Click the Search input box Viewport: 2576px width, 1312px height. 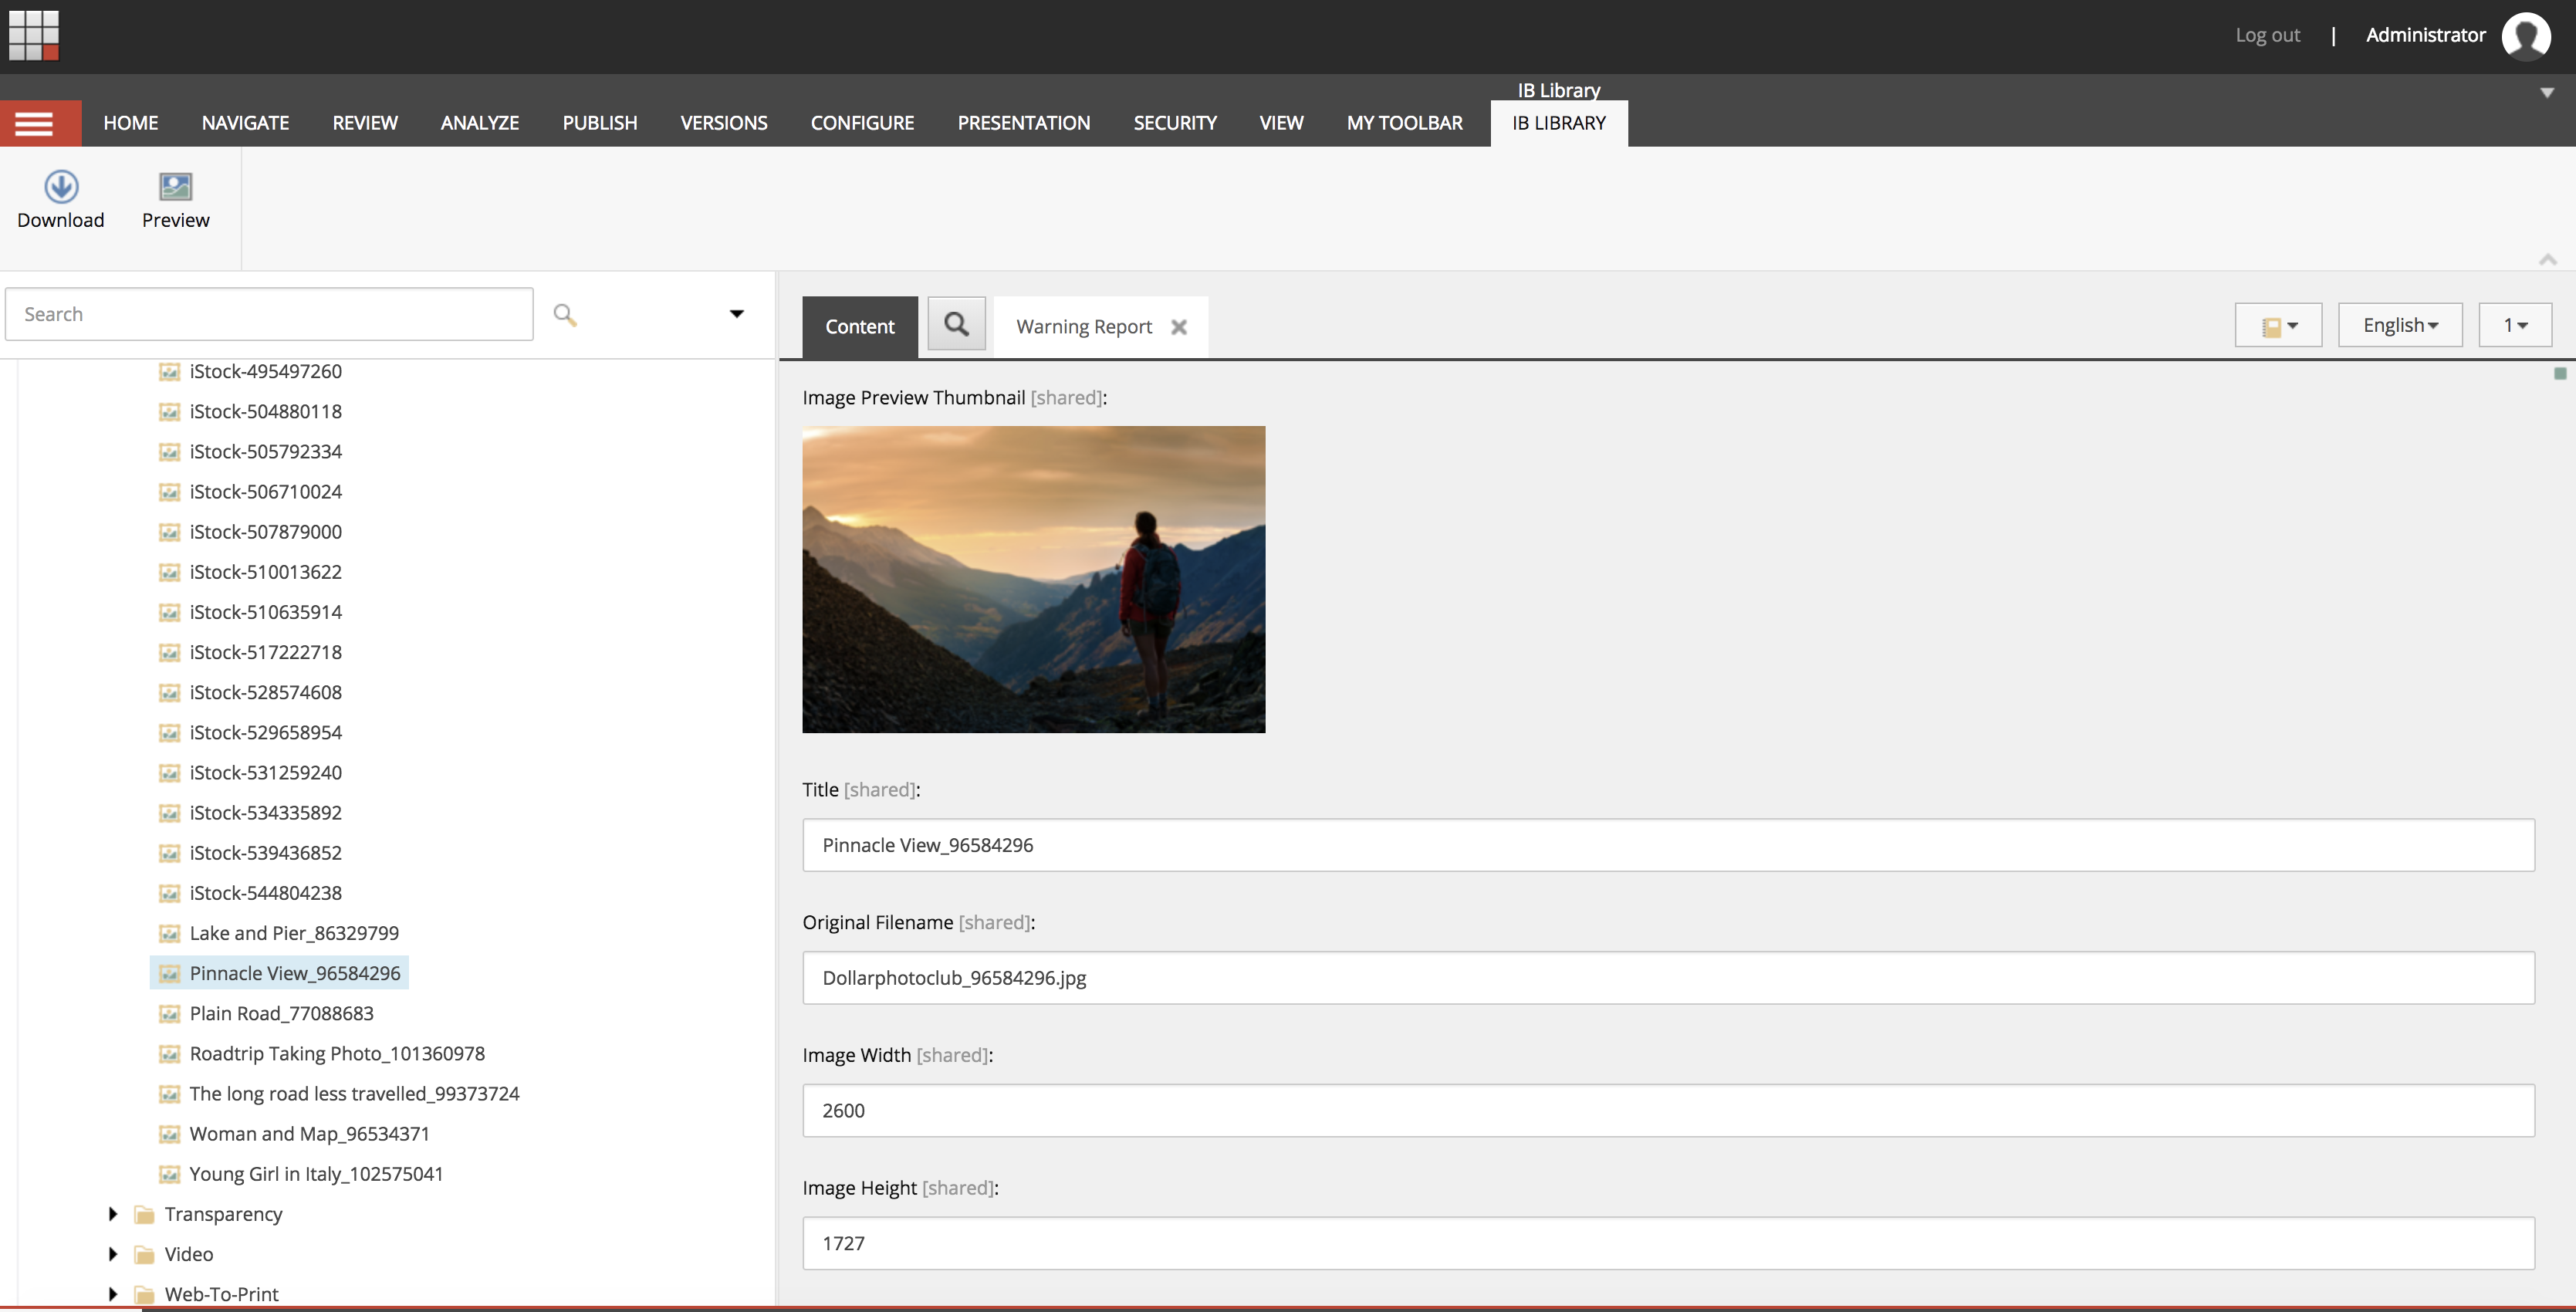click(269, 314)
